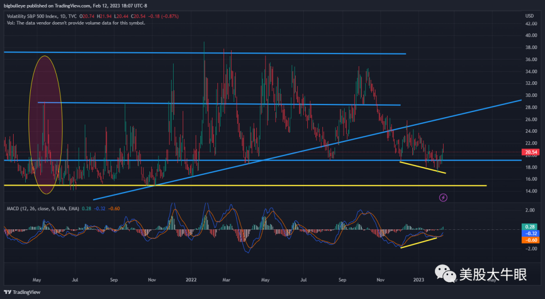This screenshot has width=545, height=299.
Task: Select the yellow ellipse drawing on chart
Action: (x=45, y=125)
